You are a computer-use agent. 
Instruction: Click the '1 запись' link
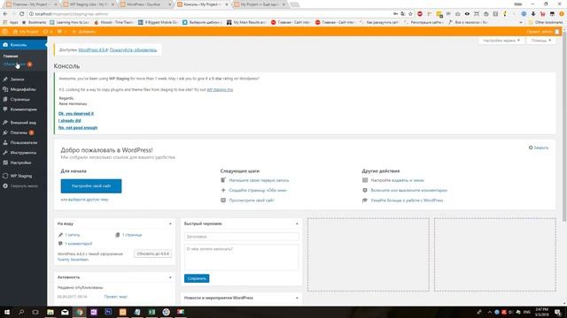[x=73, y=235]
